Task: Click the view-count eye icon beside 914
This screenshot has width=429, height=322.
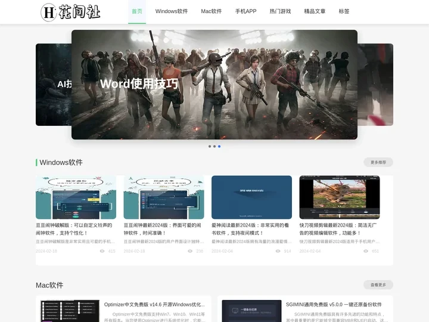Action: click(278, 251)
